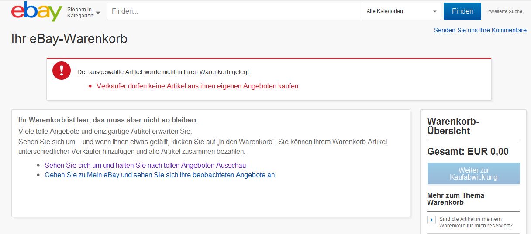Click into the Finden search field
The height and width of the screenshot is (234, 531).
(234, 11)
